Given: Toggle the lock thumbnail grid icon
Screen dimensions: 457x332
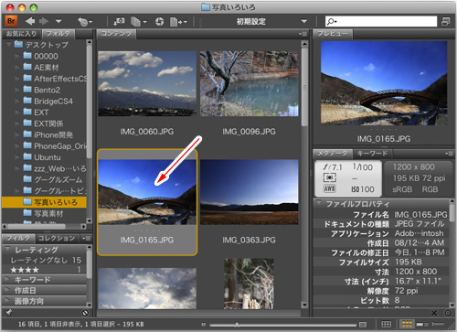Looking at the screenshot, I should coord(386,324).
